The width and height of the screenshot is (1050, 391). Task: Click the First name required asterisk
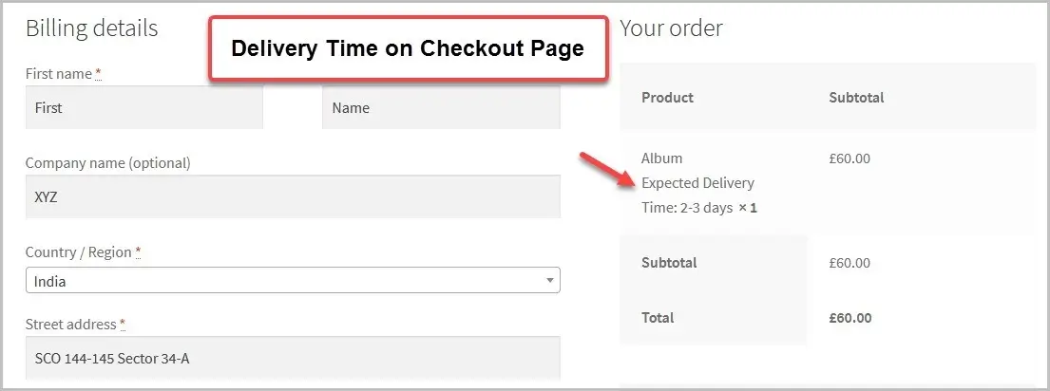[x=99, y=73]
